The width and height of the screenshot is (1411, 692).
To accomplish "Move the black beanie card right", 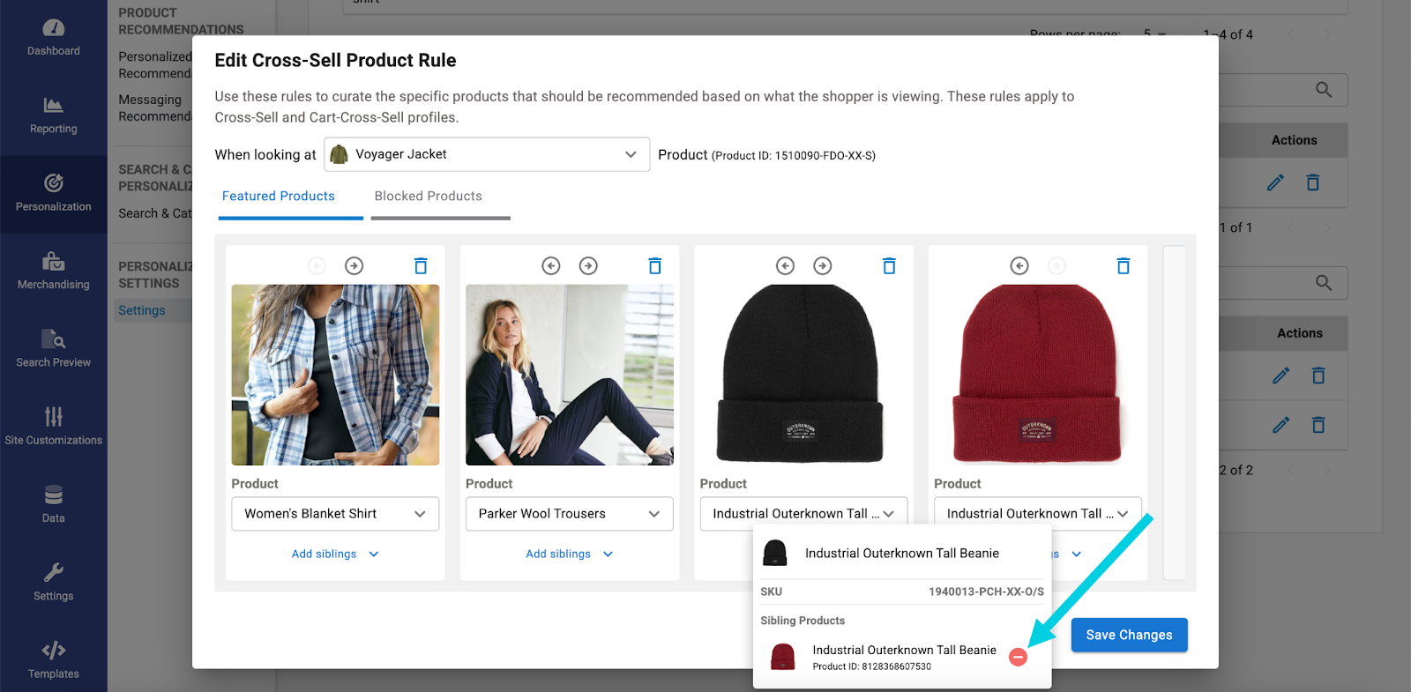I will click(x=823, y=265).
